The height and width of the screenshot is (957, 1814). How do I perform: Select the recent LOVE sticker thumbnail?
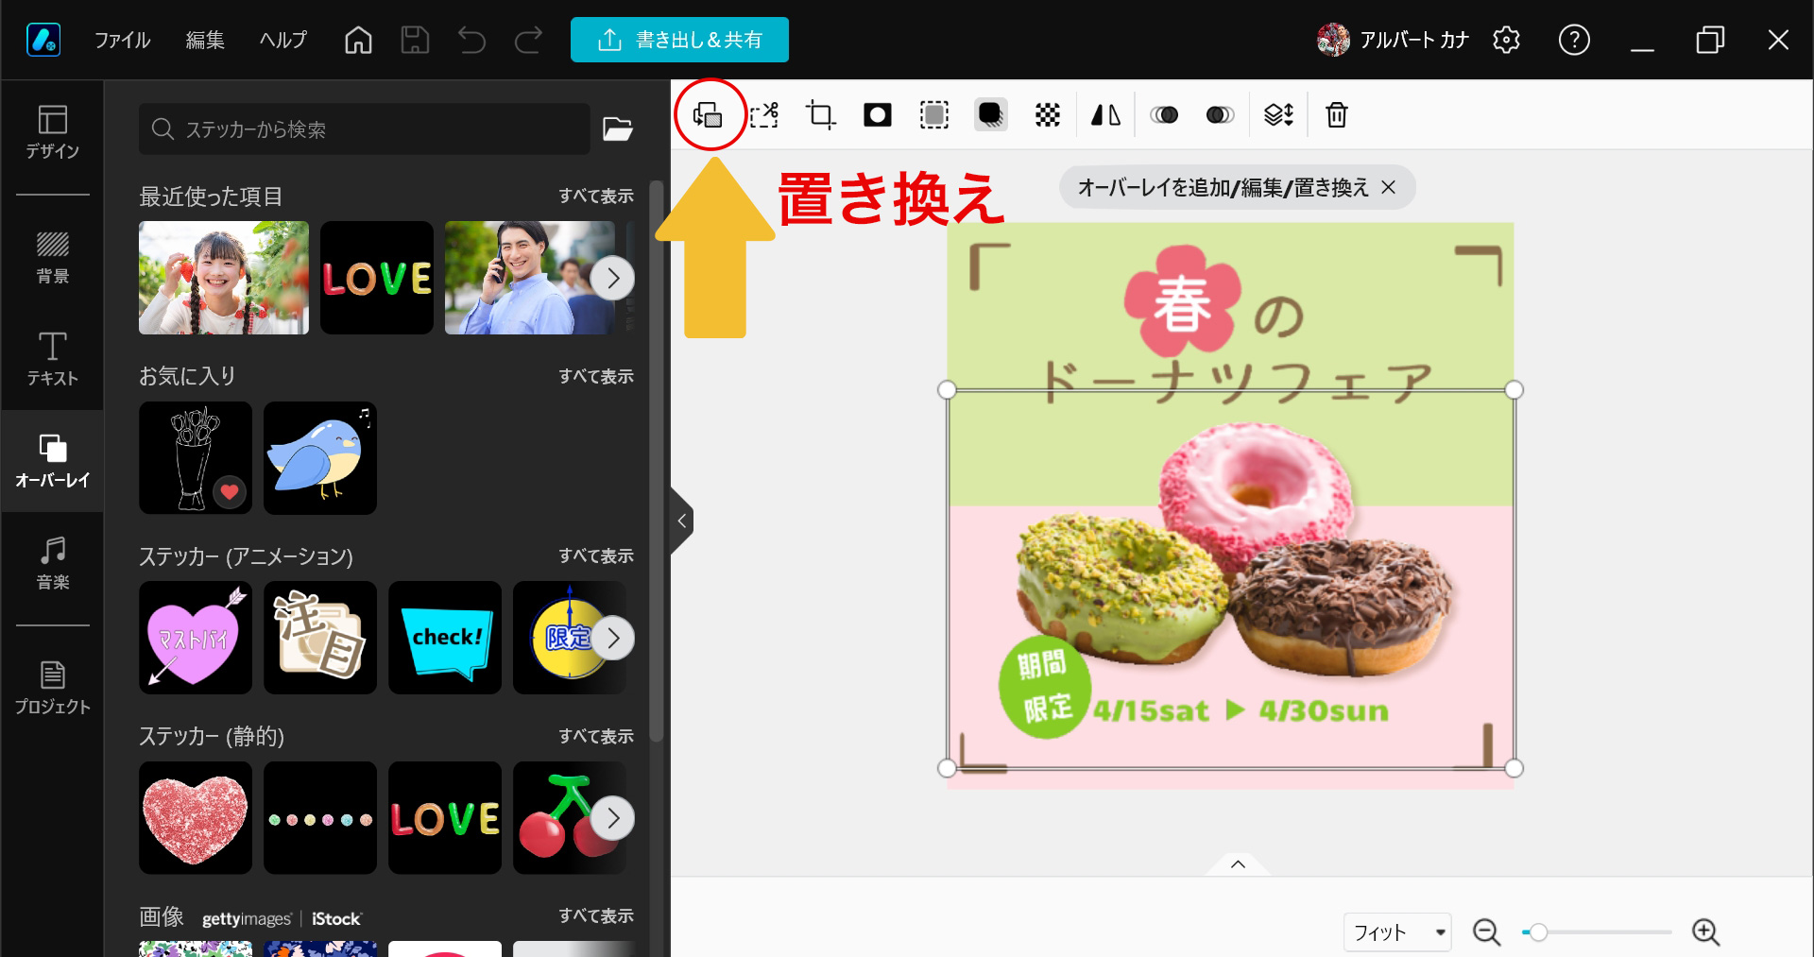(377, 278)
